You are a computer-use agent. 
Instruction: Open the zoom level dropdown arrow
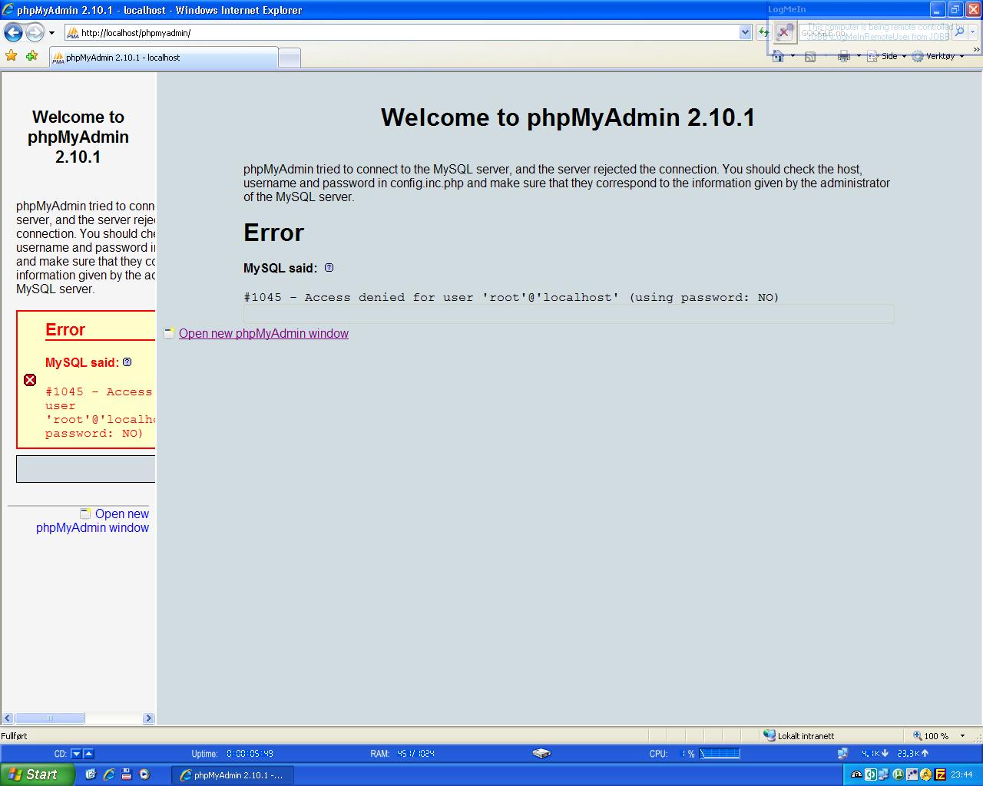point(962,735)
